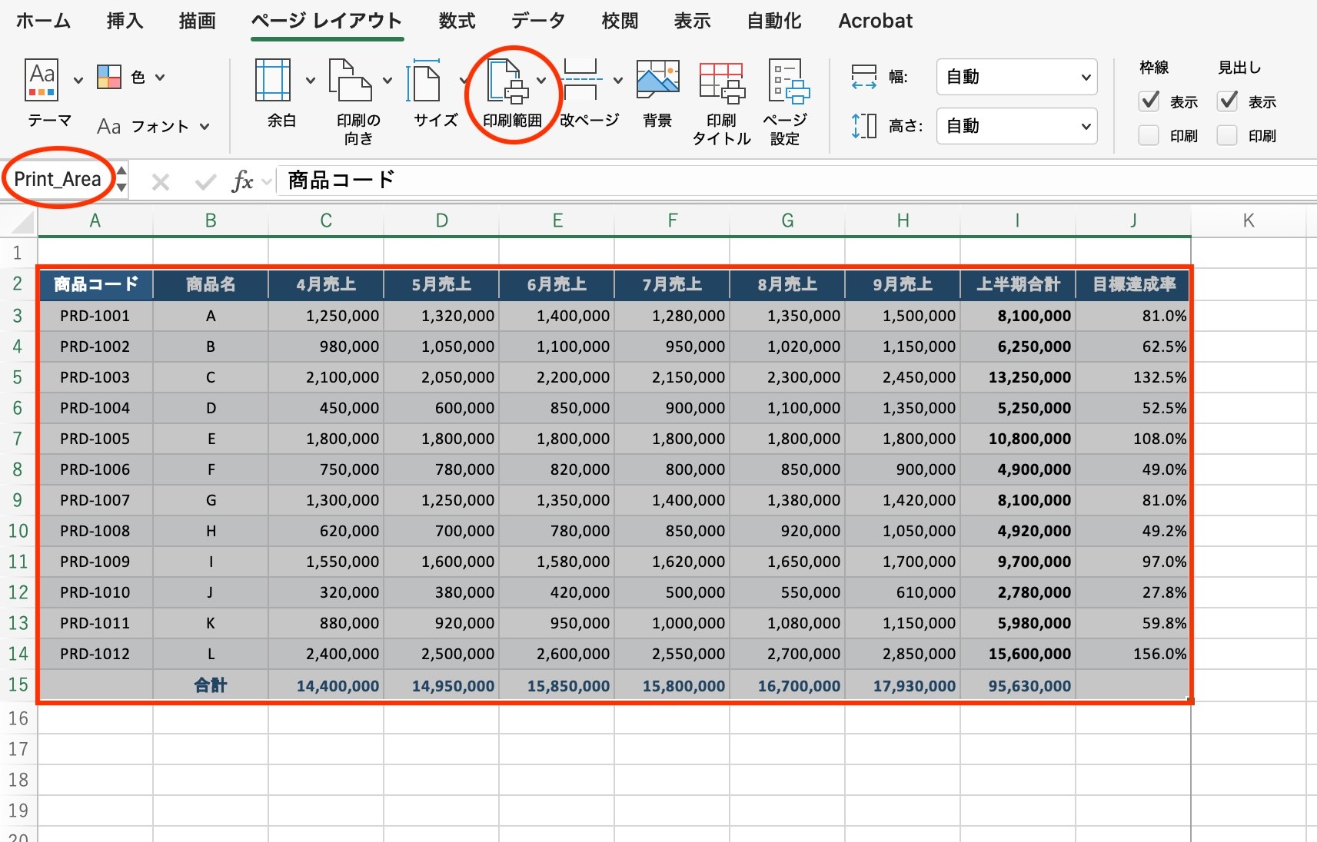Uncheck 枠線 表示 gridlines view
Viewport: 1317px width, 842px height.
point(1149,101)
